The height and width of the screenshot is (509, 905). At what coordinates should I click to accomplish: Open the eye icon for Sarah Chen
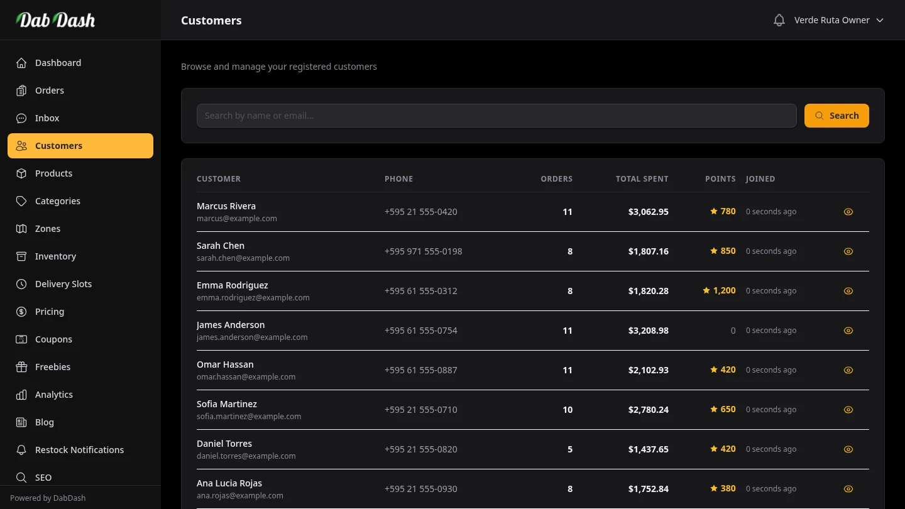coord(848,251)
